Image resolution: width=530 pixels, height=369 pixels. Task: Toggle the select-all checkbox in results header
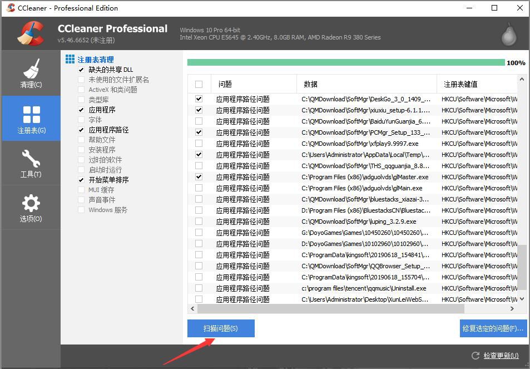pyautogui.click(x=199, y=83)
